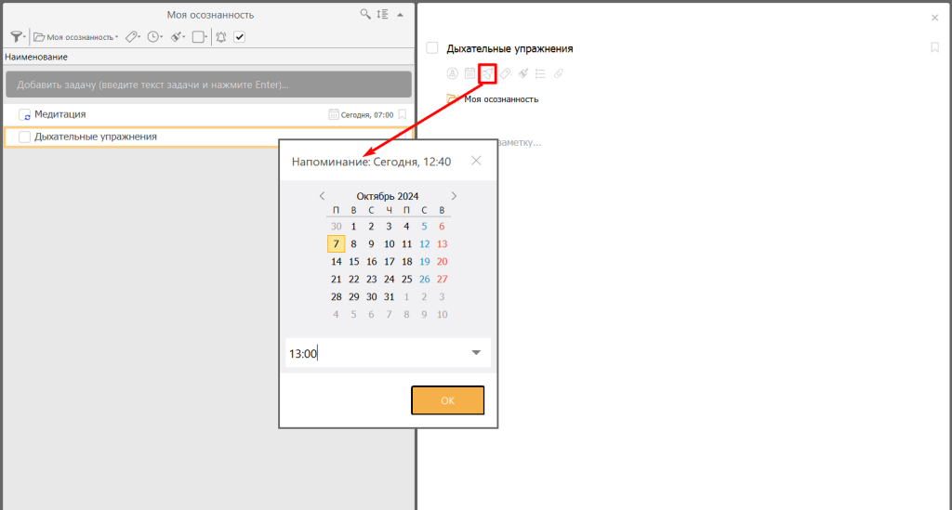
Task: Check the Дыхательные упражнения checkbox in the task list
Action: click(x=24, y=137)
